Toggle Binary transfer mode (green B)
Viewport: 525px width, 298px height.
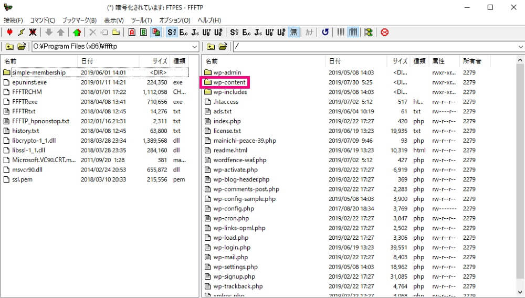(x=144, y=32)
